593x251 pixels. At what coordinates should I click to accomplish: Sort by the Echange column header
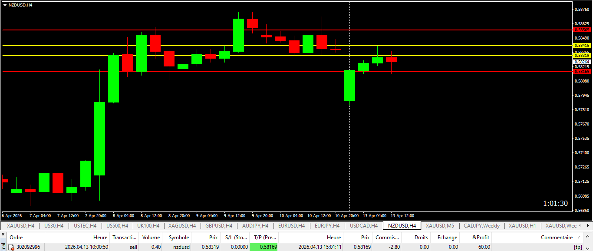coord(445,238)
